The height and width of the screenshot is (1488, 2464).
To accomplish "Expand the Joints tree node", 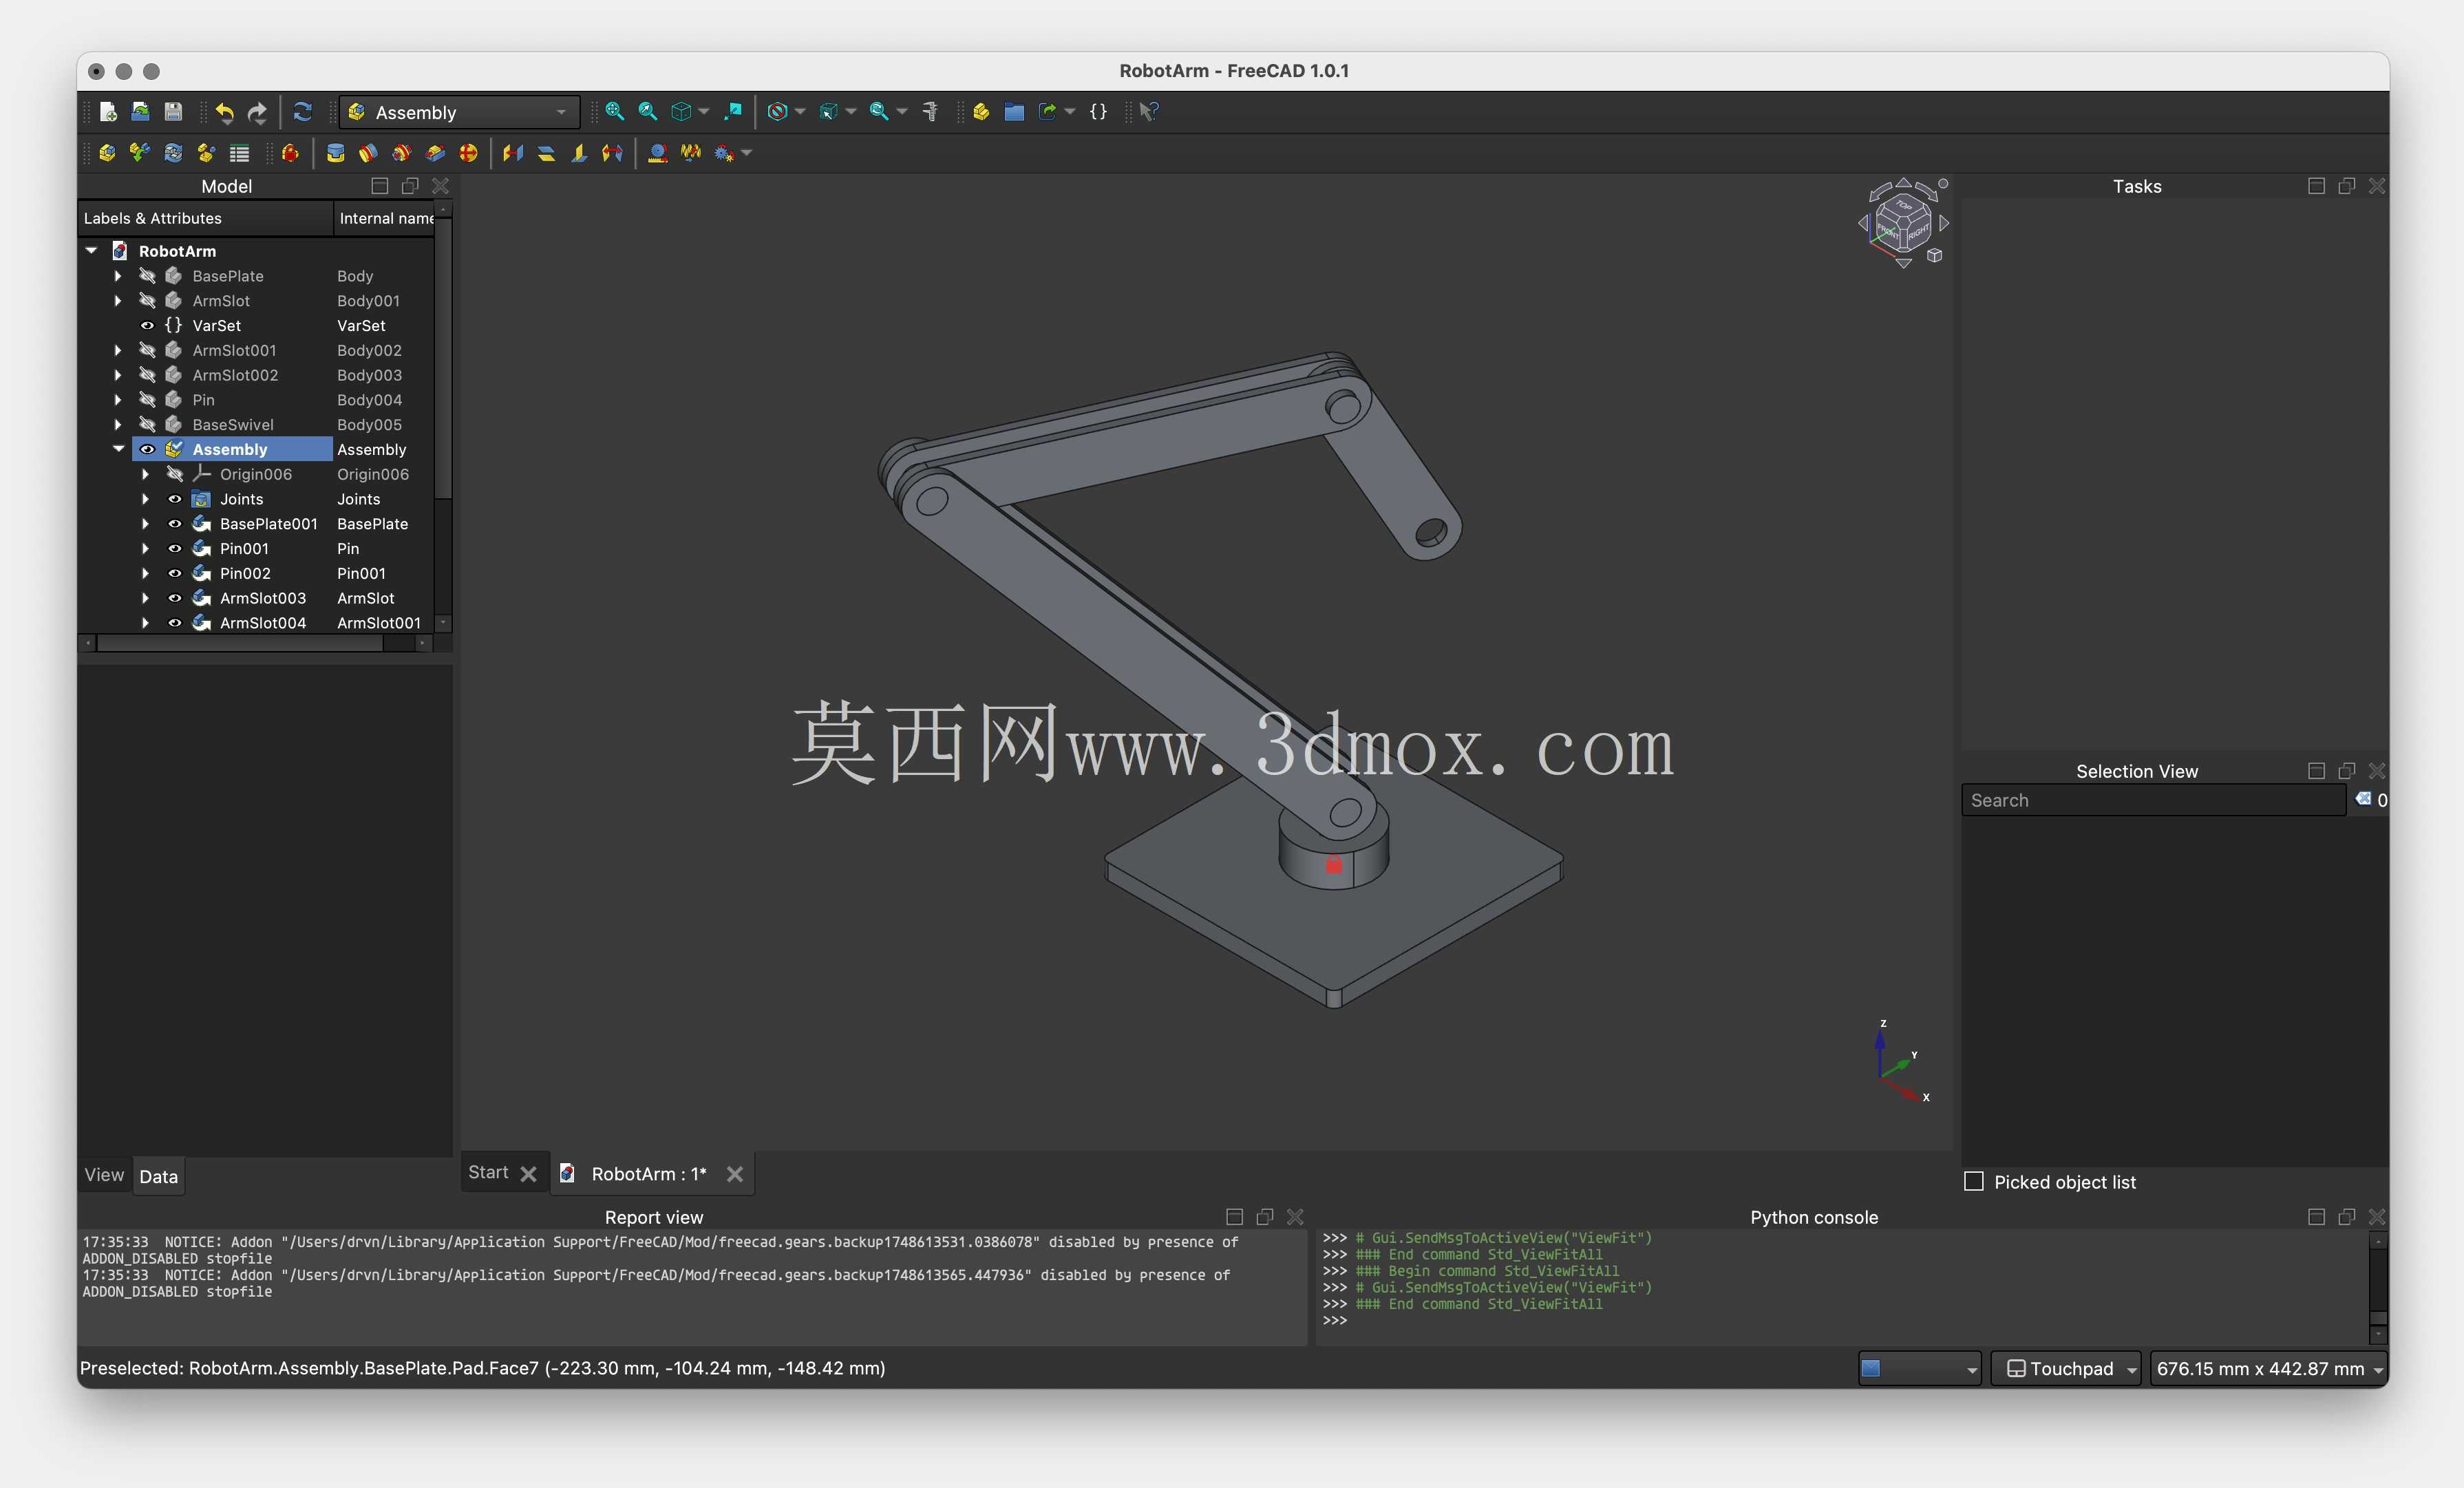I will point(145,498).
